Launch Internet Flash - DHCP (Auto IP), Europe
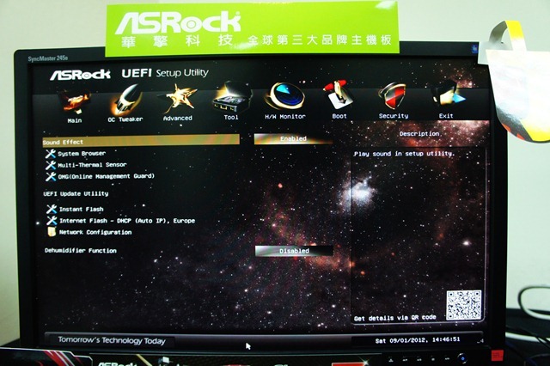The height and width of the screenshot is (366, 550). 127,221
